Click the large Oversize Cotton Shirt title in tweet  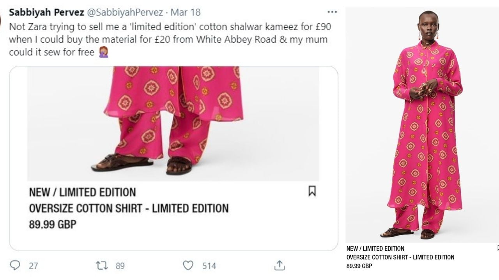click(x=129, y=208)
